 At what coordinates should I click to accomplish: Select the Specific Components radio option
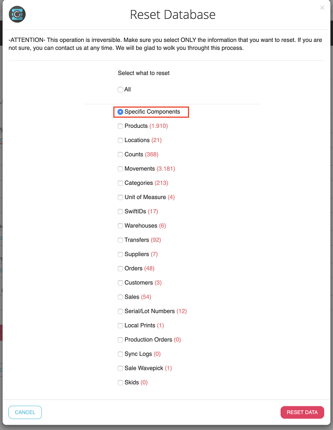pos(120,112)
